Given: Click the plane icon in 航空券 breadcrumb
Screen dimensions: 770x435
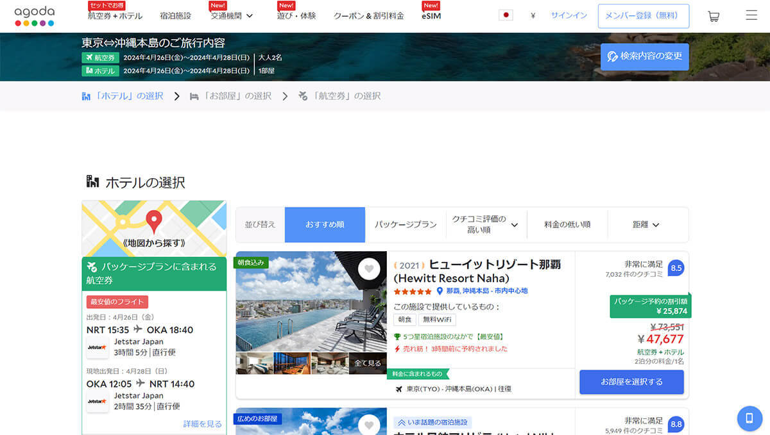Looking at the screenshot, I should coord(303,96).
